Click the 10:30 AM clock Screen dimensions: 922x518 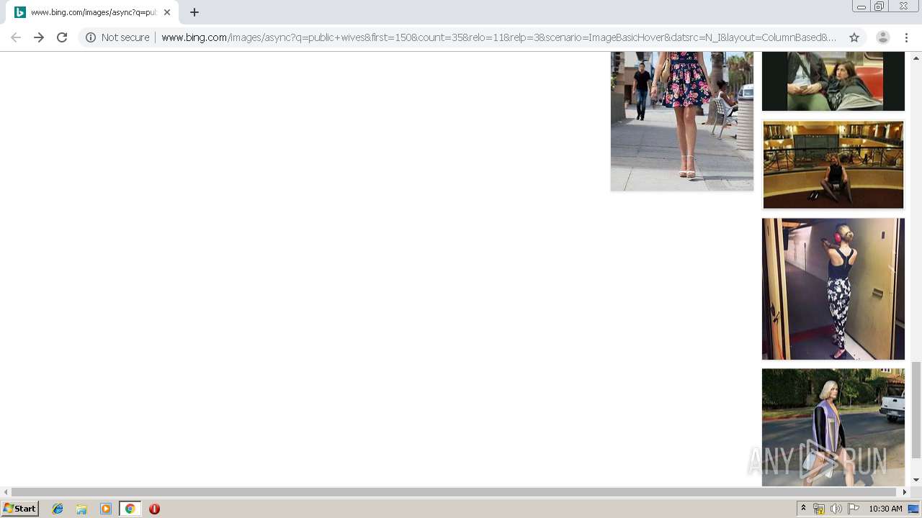click(x=885, y=509)
